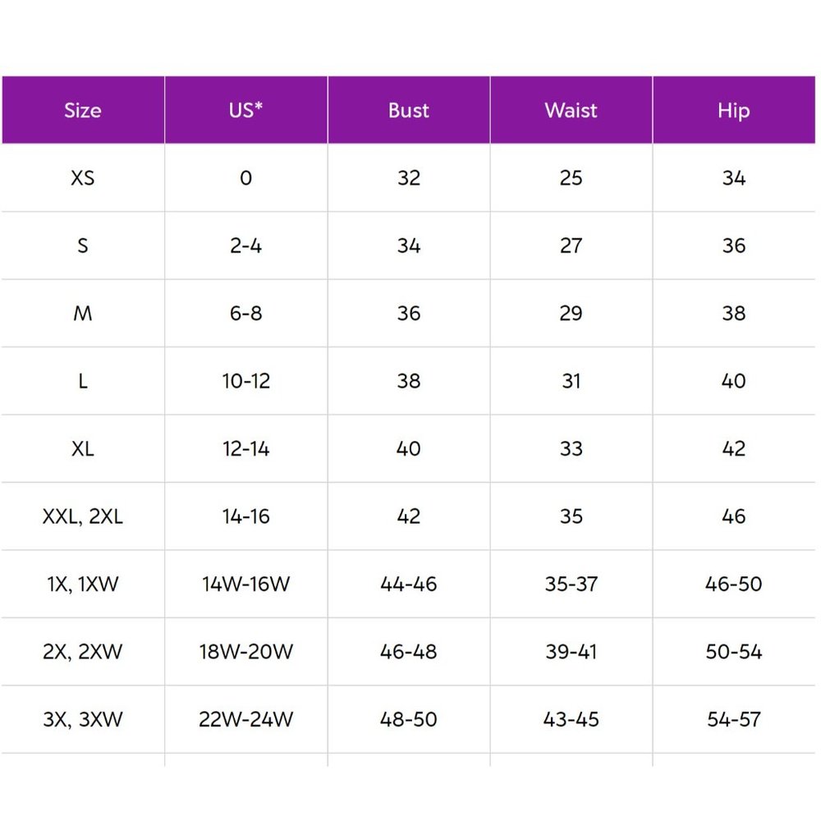Select the 14W-16W US size cell
This screenshot has width=821, height=821.
coord(245,585)
